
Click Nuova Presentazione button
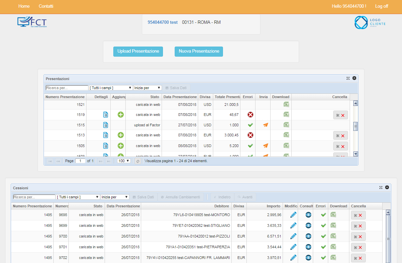[199, 51]
